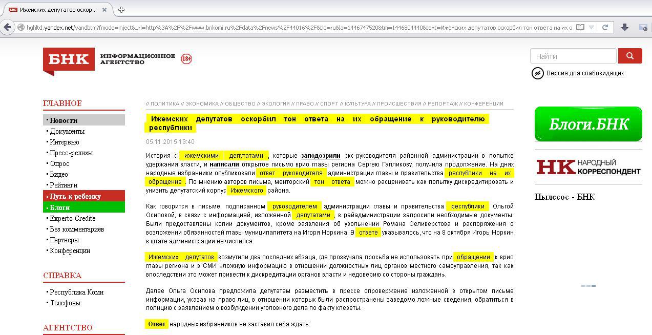Click the Народный корреспондент banner
The width and height of the screenshot is (652, 335).
click(588, 167)
